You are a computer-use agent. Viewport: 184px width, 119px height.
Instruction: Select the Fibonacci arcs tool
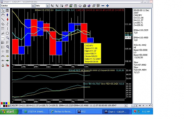[3, 56]
